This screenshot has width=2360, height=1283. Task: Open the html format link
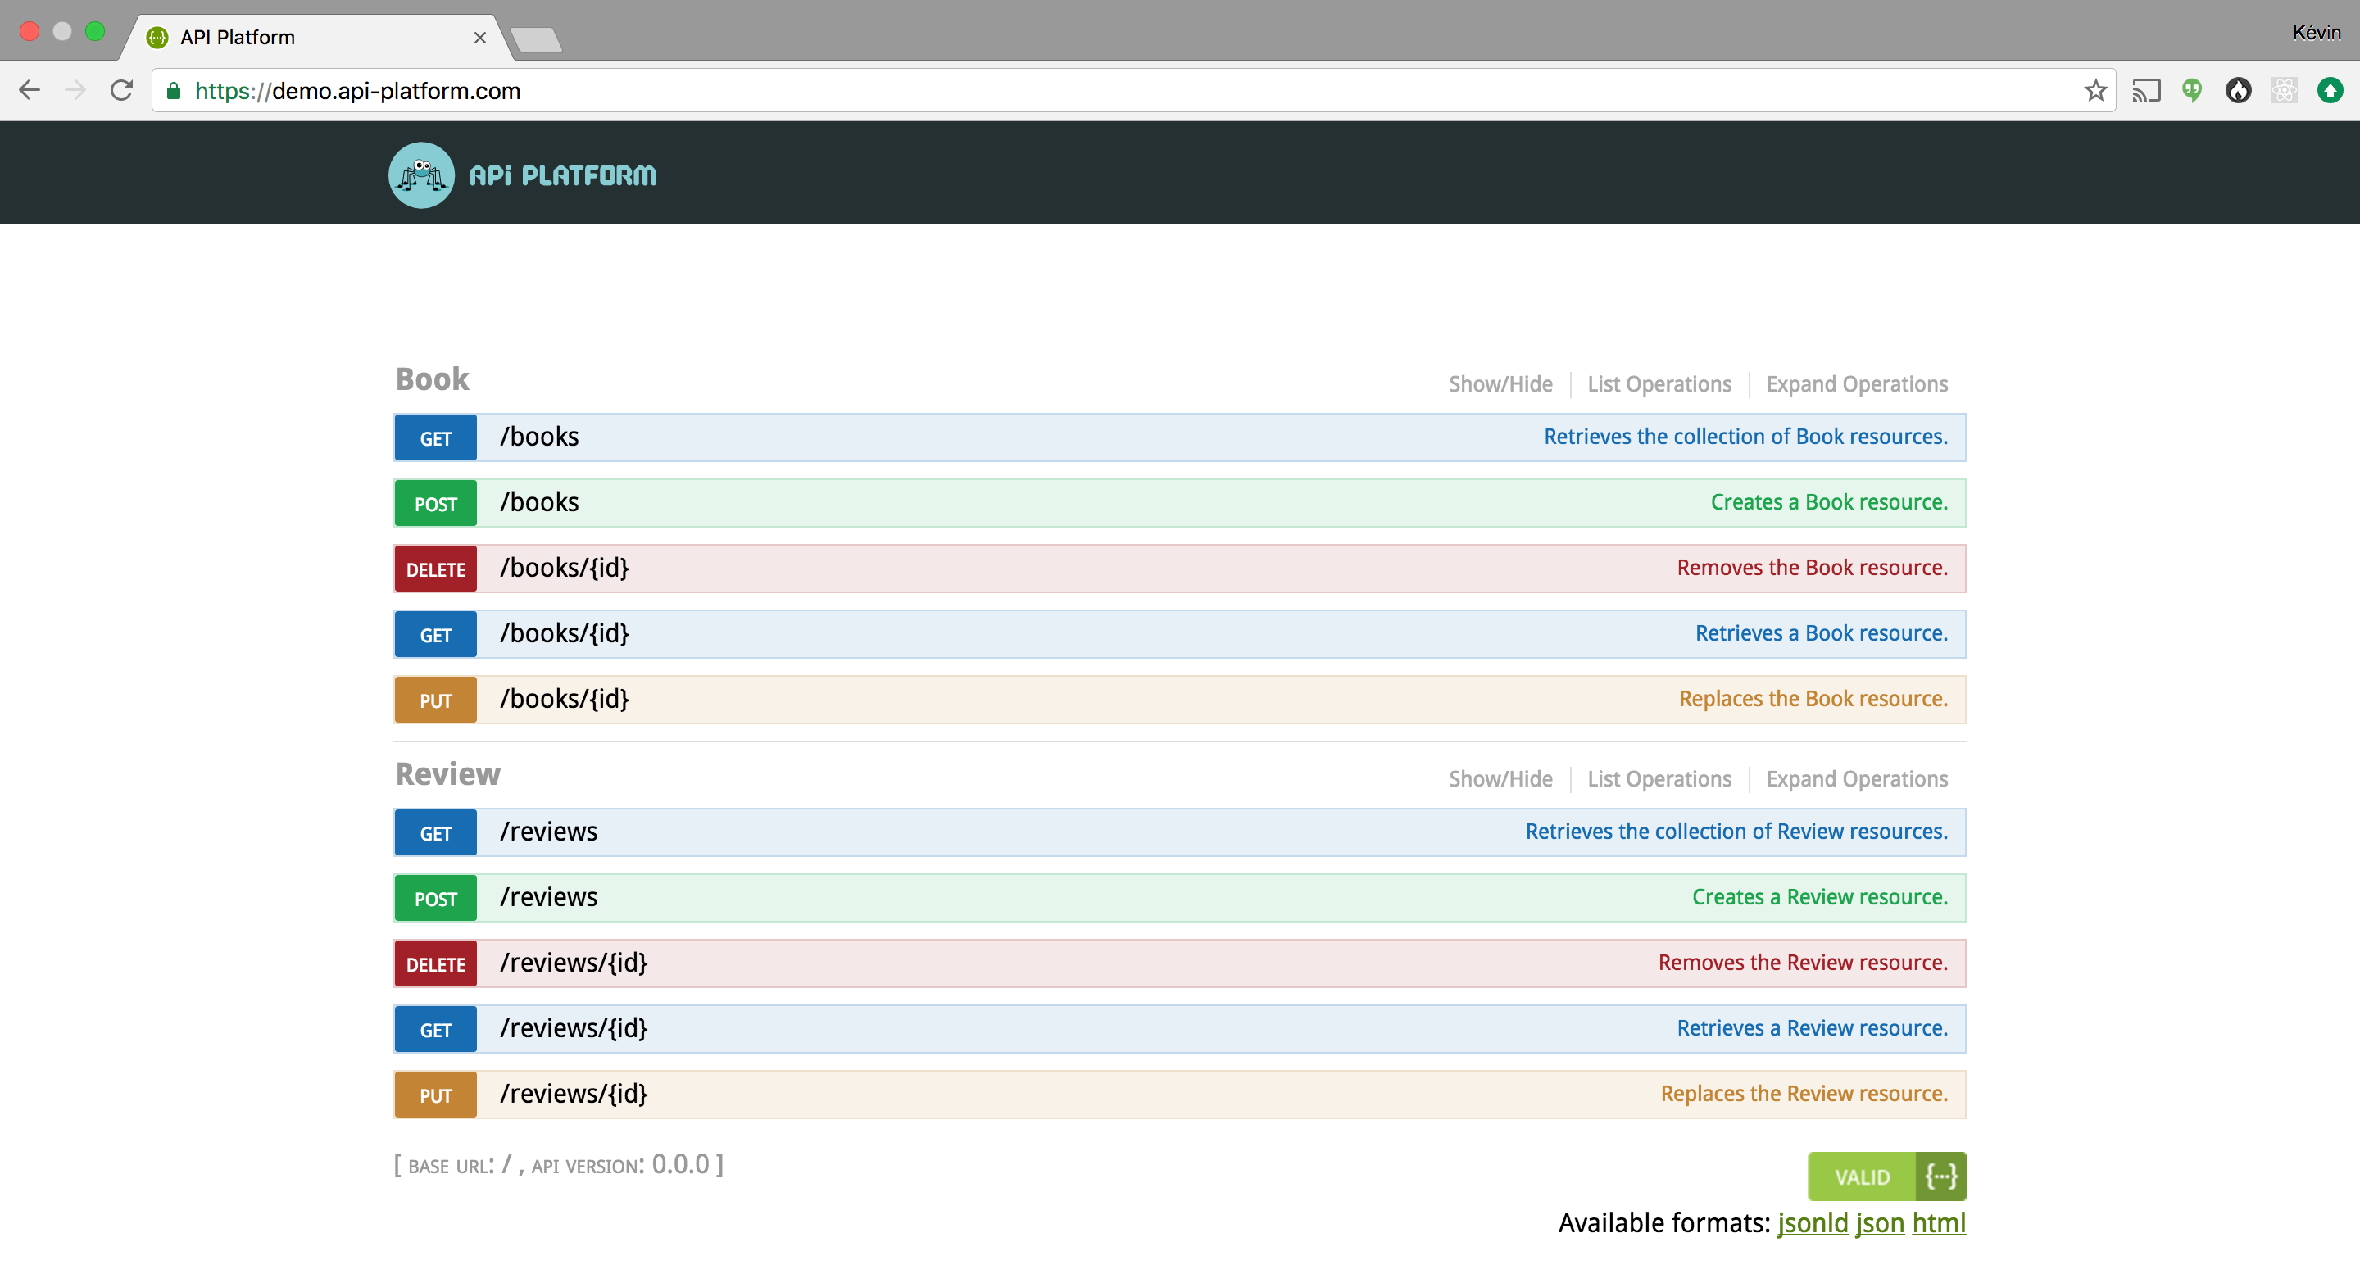click(1939, 1222)
